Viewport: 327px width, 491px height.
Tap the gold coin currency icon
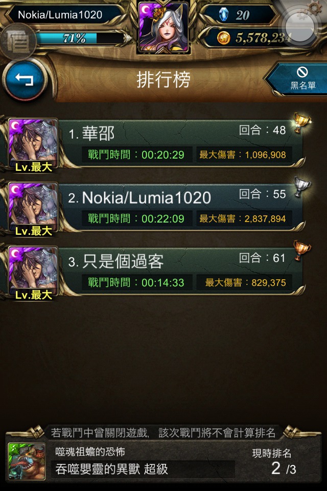pos(223,38)
